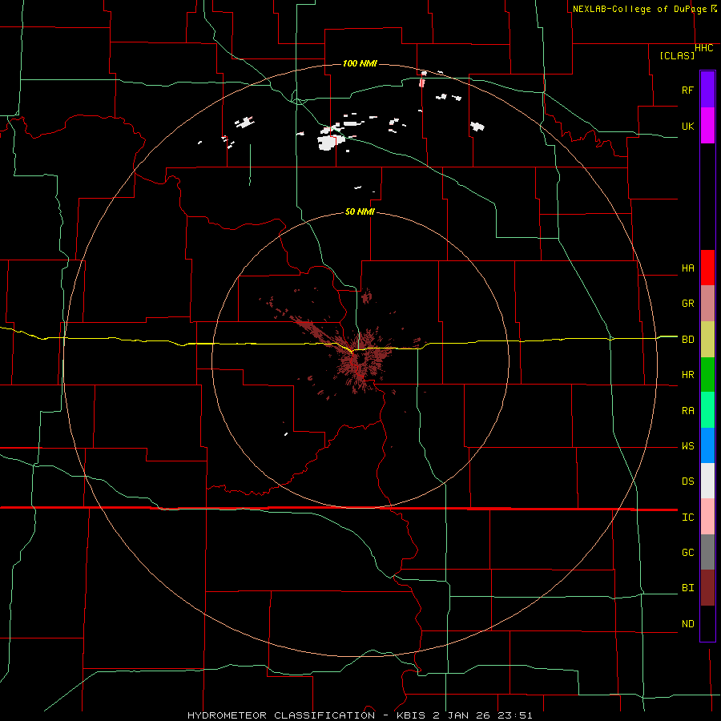Select the light pink IC swatch
721x721 pixels.
tap(707, 517)
